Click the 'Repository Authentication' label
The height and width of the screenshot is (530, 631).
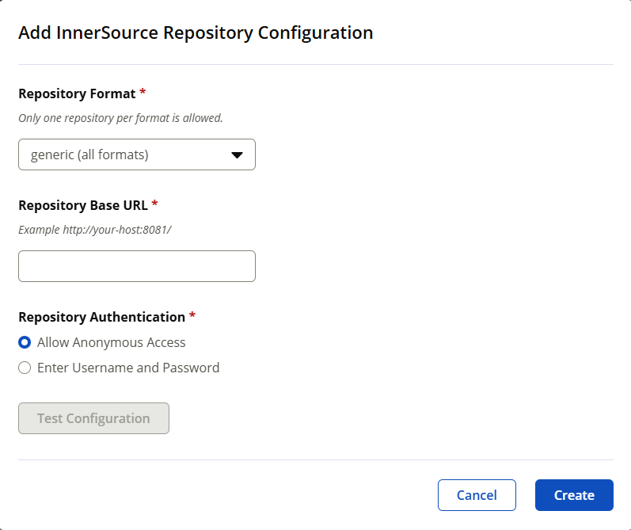click(102, 317)
